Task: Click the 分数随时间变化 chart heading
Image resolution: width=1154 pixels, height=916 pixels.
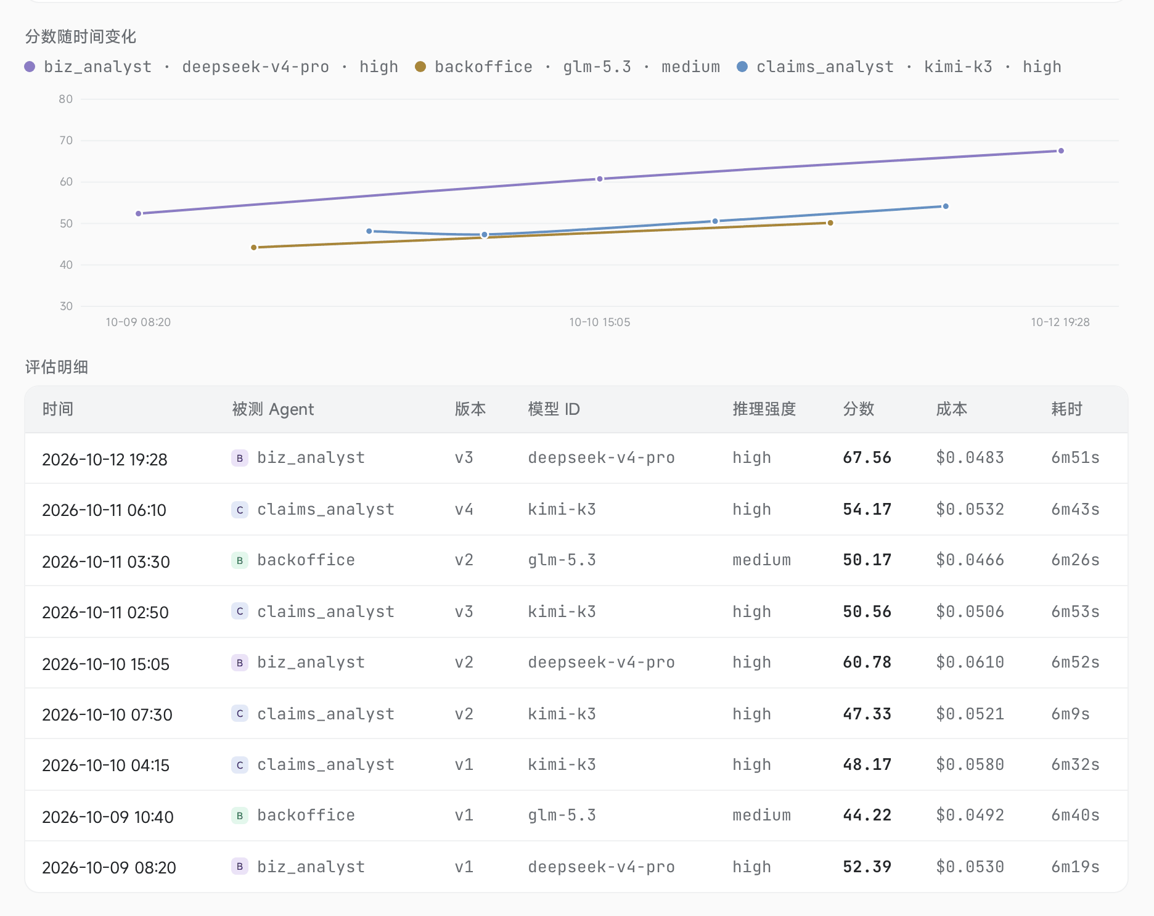Action: (x=81, y=37)
